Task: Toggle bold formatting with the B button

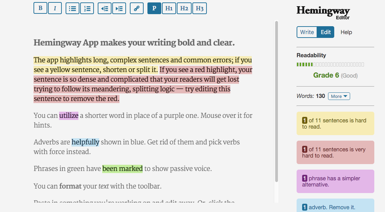Action: [40, 8]
